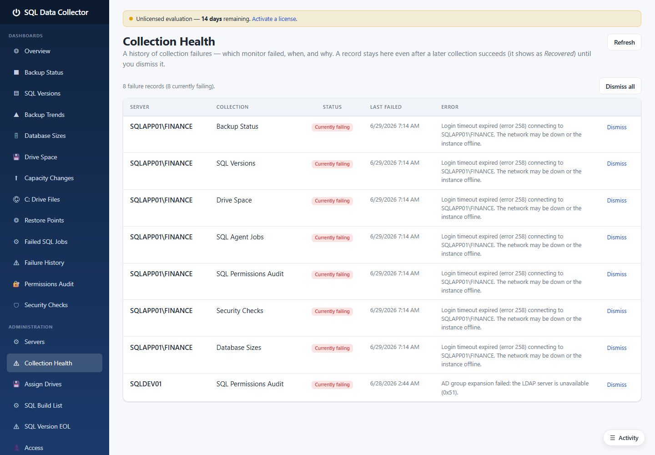The image size is (655, 455).
Task: Dismiss the SQL Agent Jobs failure record
Action: click(617, 237)
